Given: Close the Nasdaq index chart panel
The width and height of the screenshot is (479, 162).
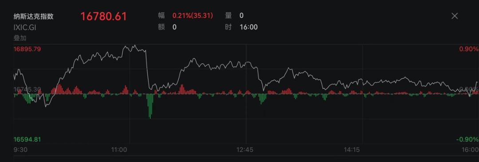Looking at the screenshot, I should point(455,16).
